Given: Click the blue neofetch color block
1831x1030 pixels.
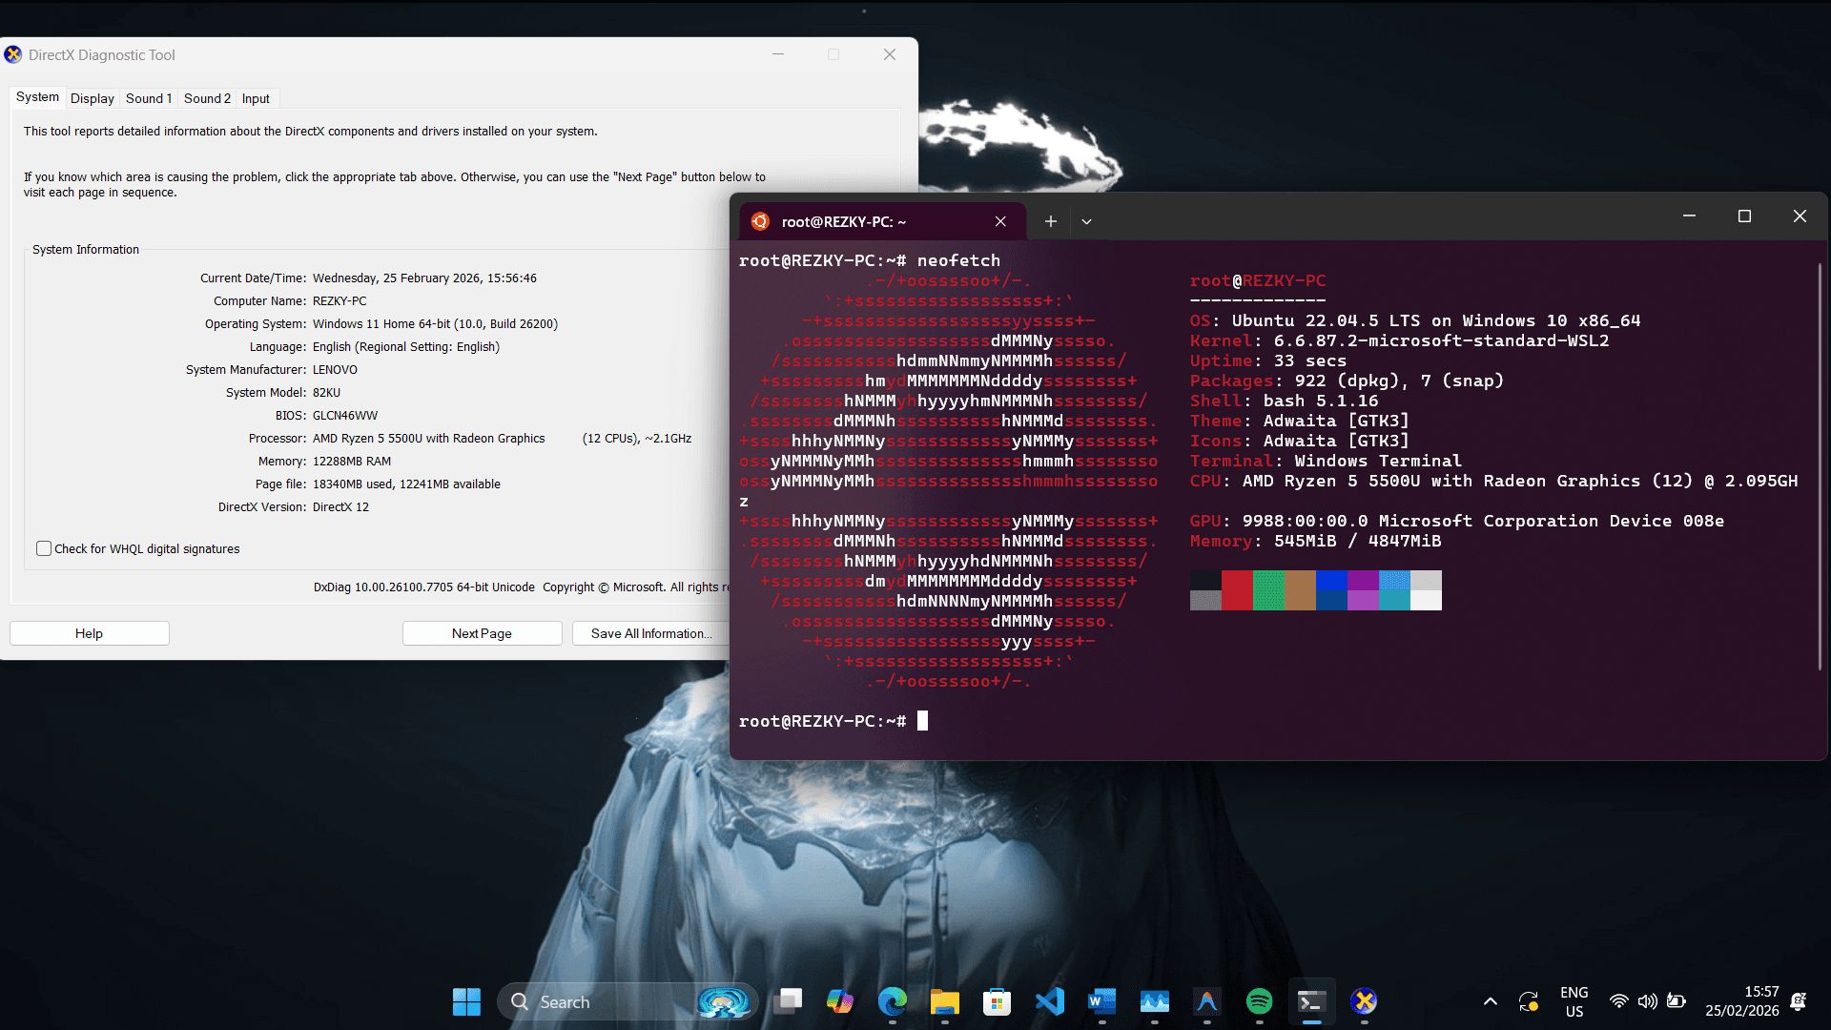Looking at the screenshot, I should pyautogui.click(x=1331, y=590).
